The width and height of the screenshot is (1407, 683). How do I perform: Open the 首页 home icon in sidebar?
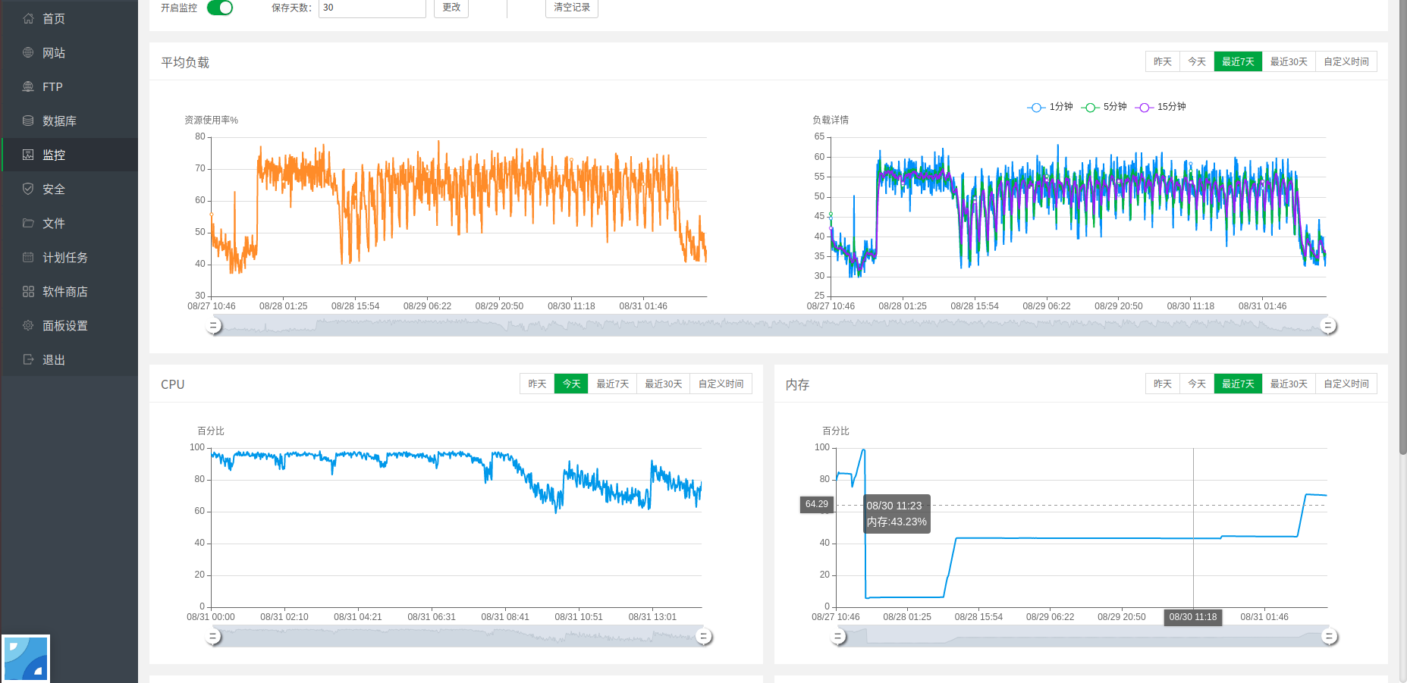point(28,18)
